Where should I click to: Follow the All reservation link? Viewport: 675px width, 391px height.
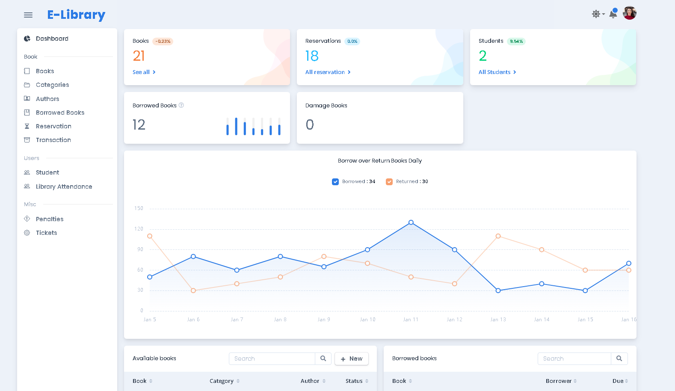(328, 72)
